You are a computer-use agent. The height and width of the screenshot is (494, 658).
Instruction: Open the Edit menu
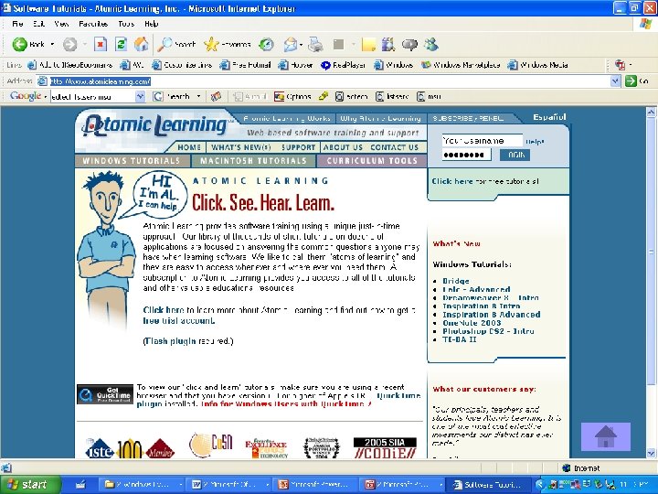pos(38,24)
